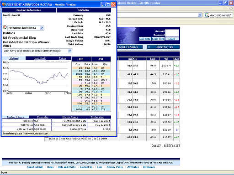Click the Firefox icon in the popup title bar
The height and width of the screenshot is (175, 234).
point(4,4)
